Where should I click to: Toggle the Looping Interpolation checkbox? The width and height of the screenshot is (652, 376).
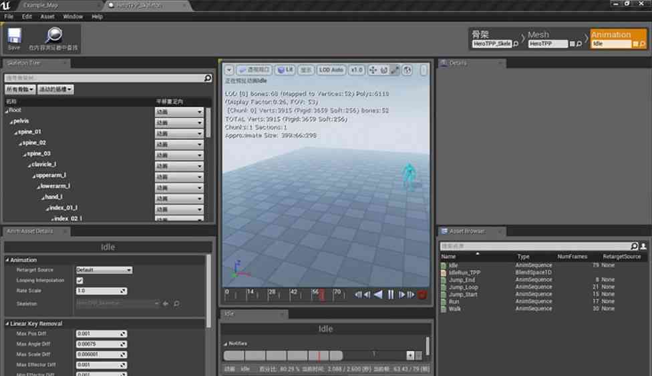pyautogui.click(x=80, y=281)
